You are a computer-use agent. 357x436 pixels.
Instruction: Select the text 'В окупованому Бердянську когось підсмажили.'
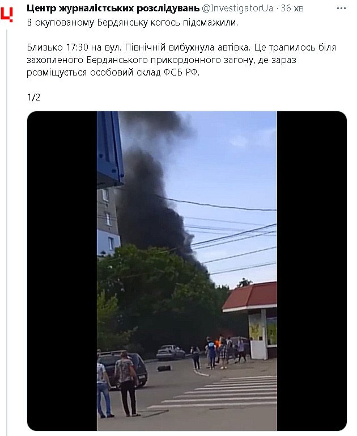[133, 23]
